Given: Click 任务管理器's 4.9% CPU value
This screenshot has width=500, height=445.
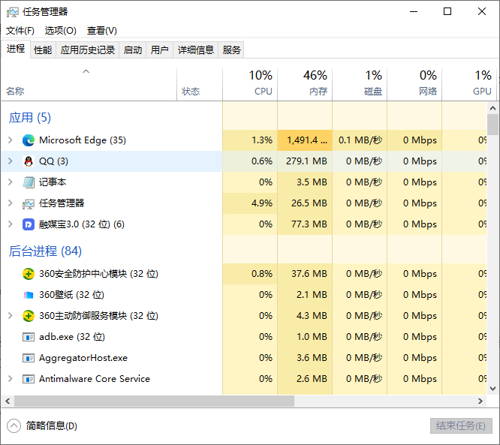Looking at the screenshot, I should [262, 203].
